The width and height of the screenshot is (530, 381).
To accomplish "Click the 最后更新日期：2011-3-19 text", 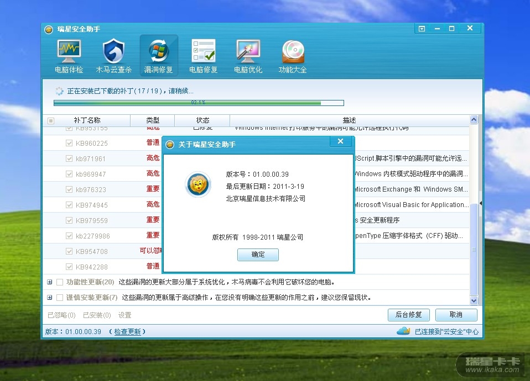I will (265, 186).
